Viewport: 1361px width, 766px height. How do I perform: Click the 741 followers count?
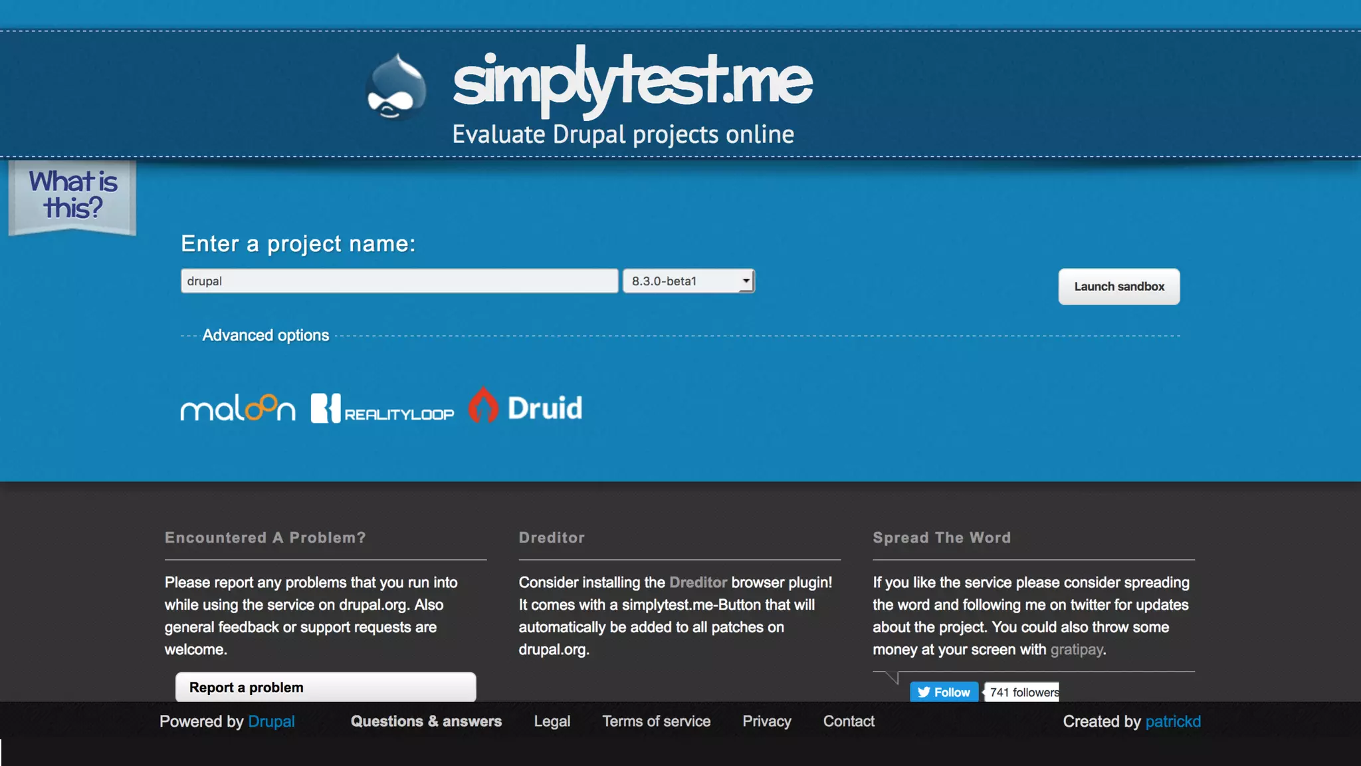(x=1023, y=692)
